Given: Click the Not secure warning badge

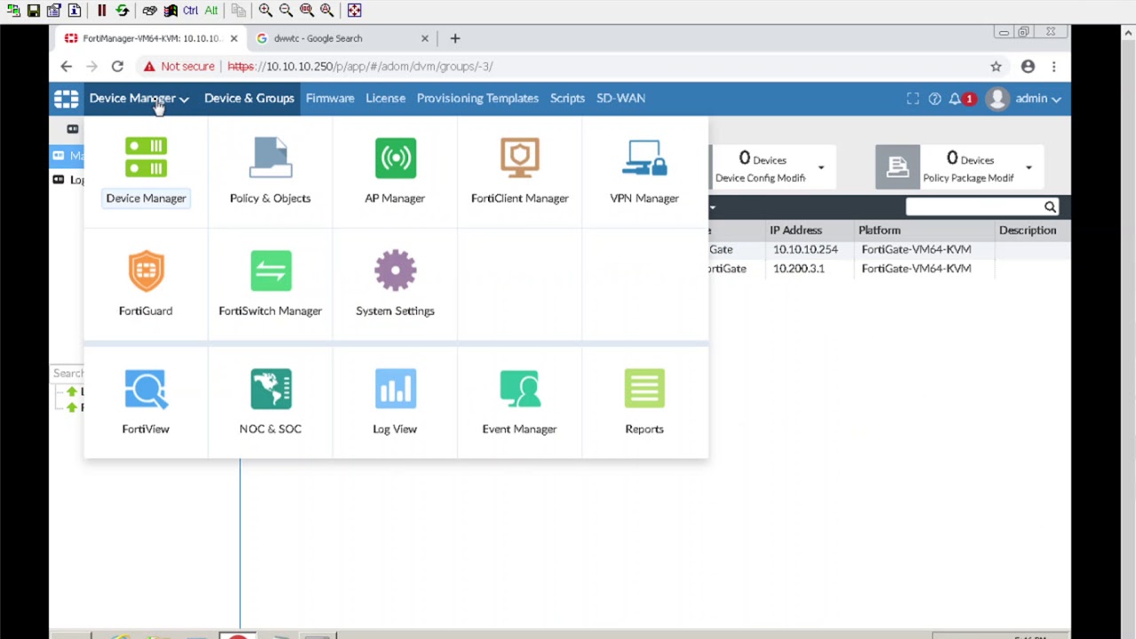Looking at the screenshot, I should (178, 67).
